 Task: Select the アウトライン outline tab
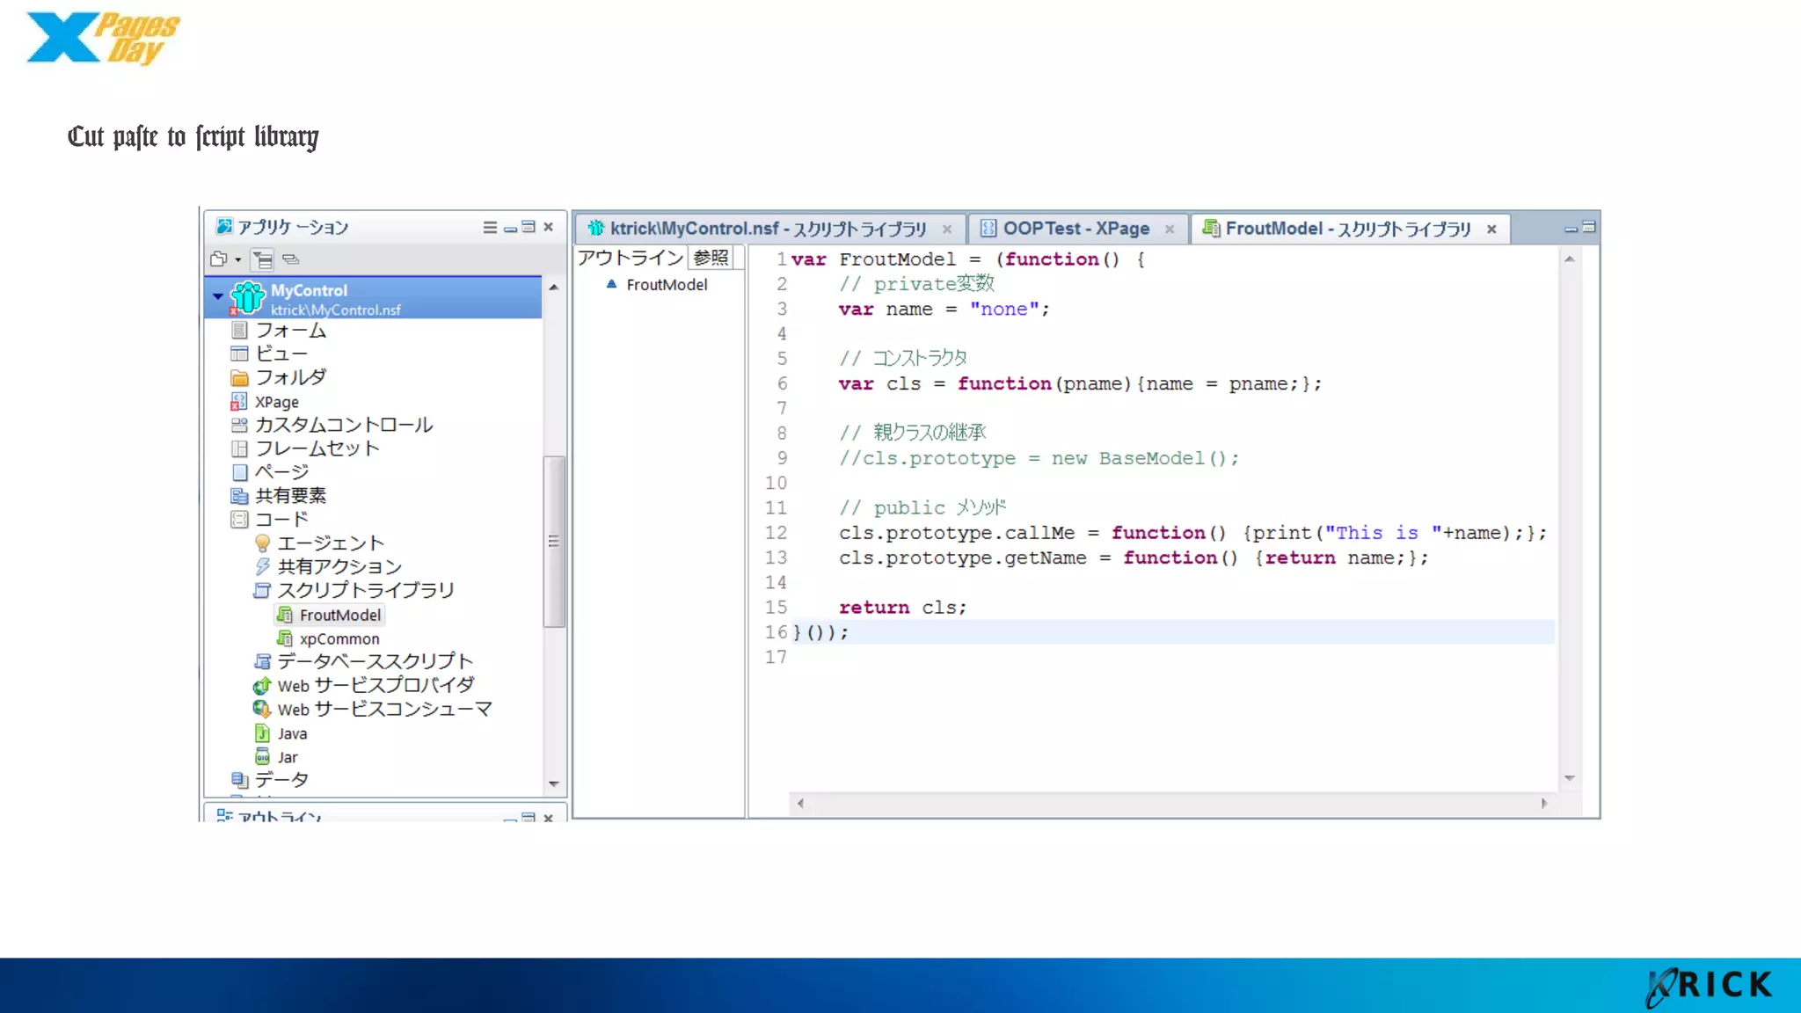coord(630,258)
